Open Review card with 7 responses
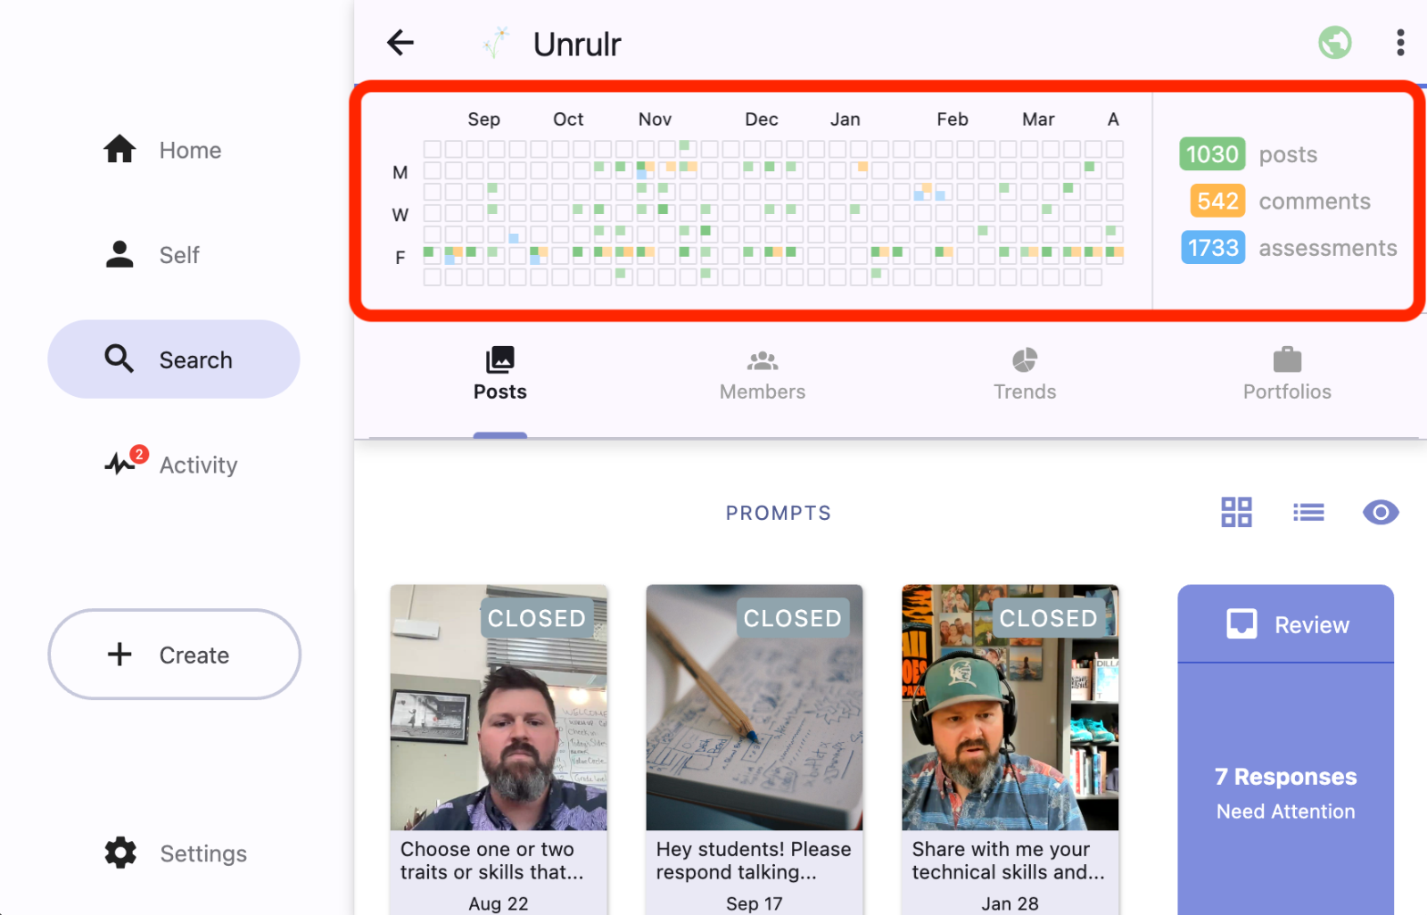The image size is (1427, 915). point(1285,749)
